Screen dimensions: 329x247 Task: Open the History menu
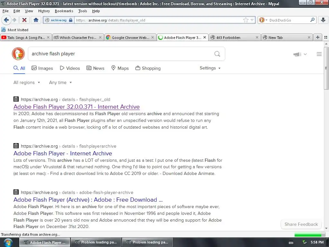click(x=44, y=11)
